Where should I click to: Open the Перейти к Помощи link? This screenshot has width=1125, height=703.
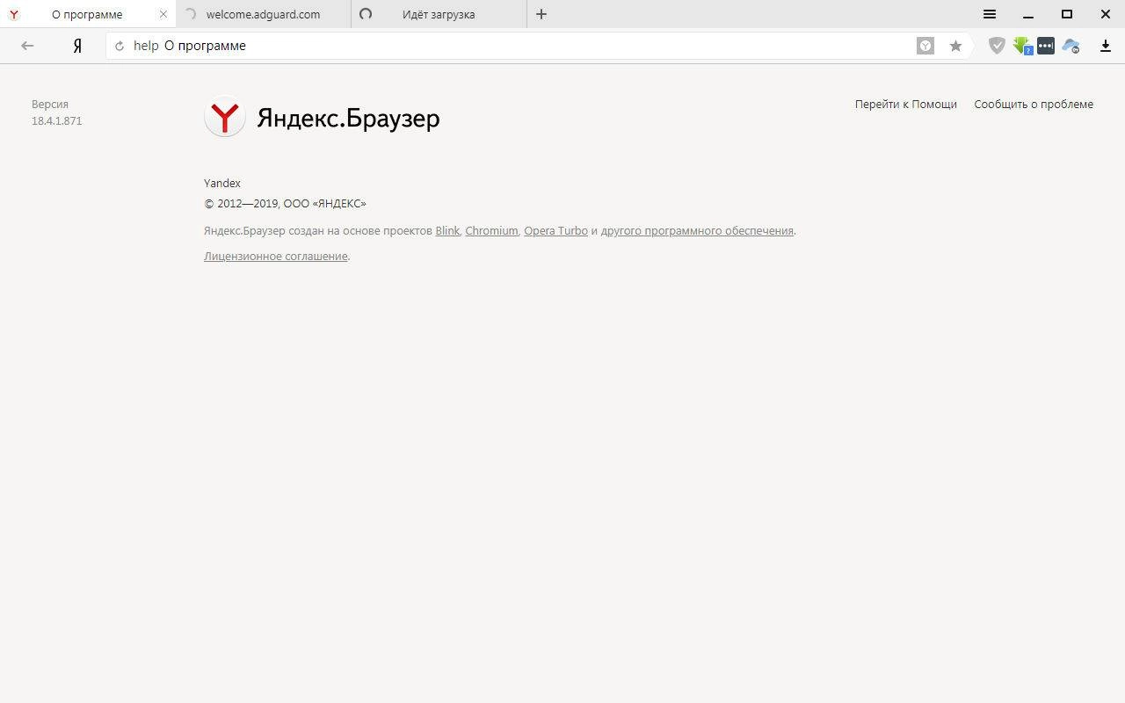(905, 104)
